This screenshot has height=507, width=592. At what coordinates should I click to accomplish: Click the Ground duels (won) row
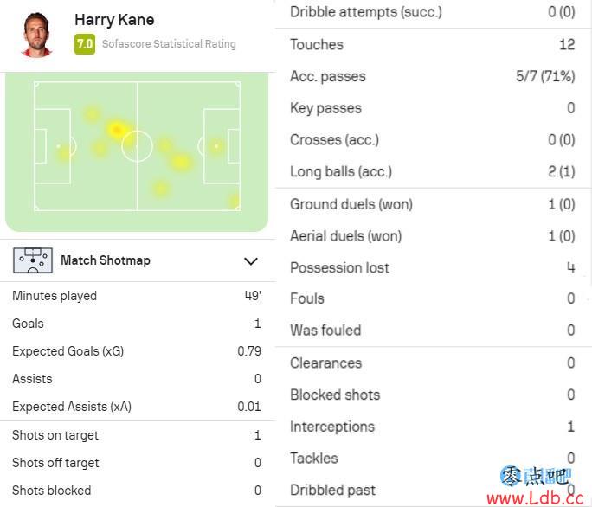click(x=433, y=204)
